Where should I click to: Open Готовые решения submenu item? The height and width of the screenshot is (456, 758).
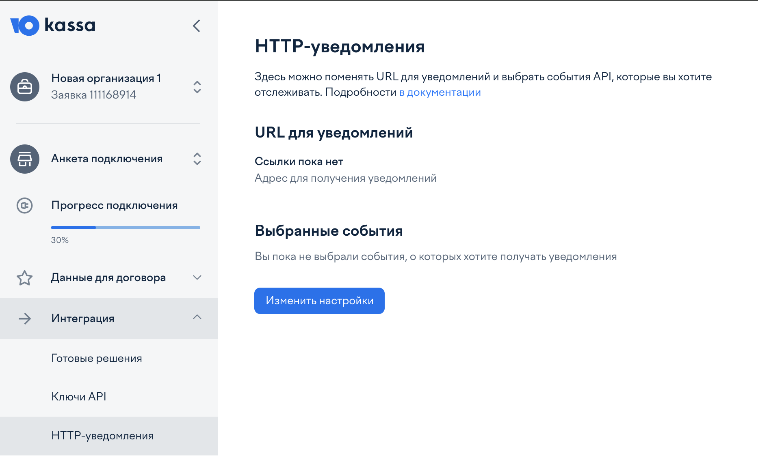[97, 358]
